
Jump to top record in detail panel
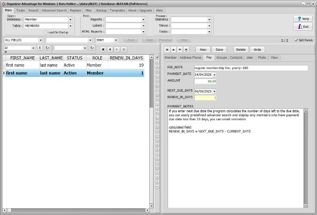pos(167,50)
